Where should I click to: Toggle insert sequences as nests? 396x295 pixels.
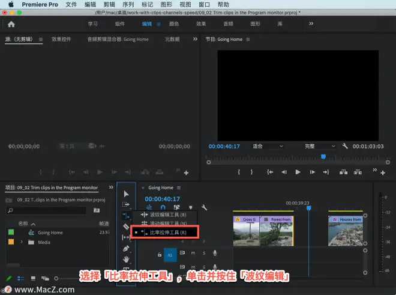[149, 207]
